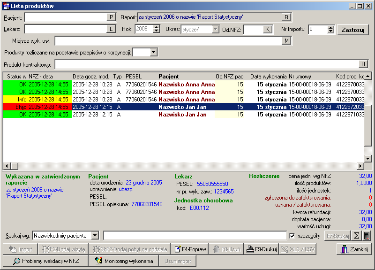This screenshot has width=375, height=270.
Task: Click the Data godz. mod. column header
Action: point(91,77)
